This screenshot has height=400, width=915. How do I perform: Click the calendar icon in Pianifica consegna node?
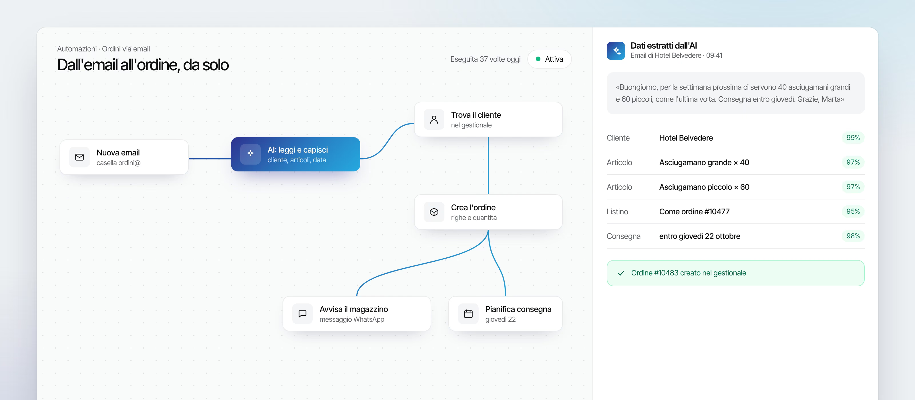468,314
